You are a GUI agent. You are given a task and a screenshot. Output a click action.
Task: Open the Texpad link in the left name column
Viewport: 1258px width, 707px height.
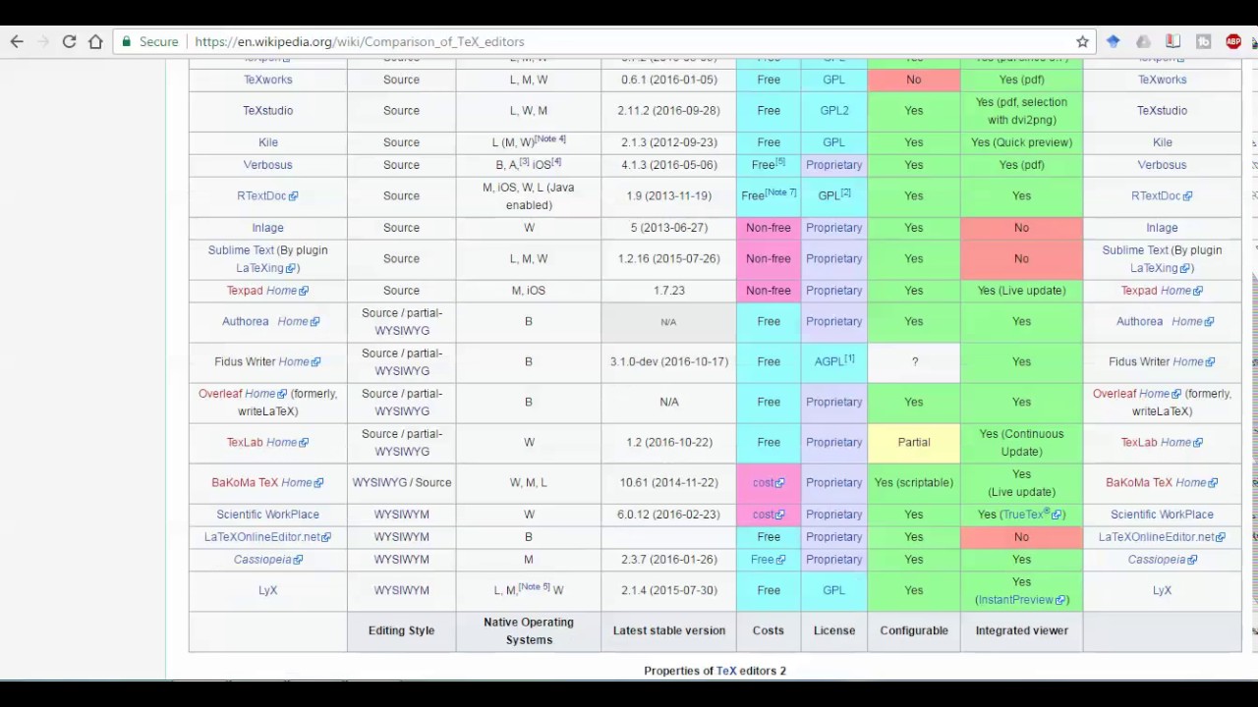245,291
